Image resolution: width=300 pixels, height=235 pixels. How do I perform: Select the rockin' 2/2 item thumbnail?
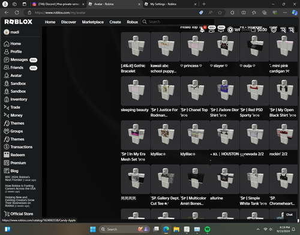pyautogui.click(x=284, y=135)
